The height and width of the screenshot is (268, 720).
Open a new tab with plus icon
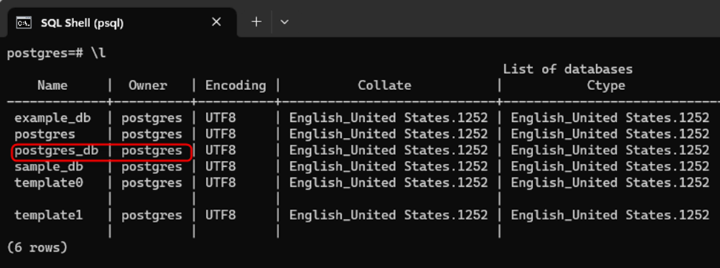click(x=256, y=21)
